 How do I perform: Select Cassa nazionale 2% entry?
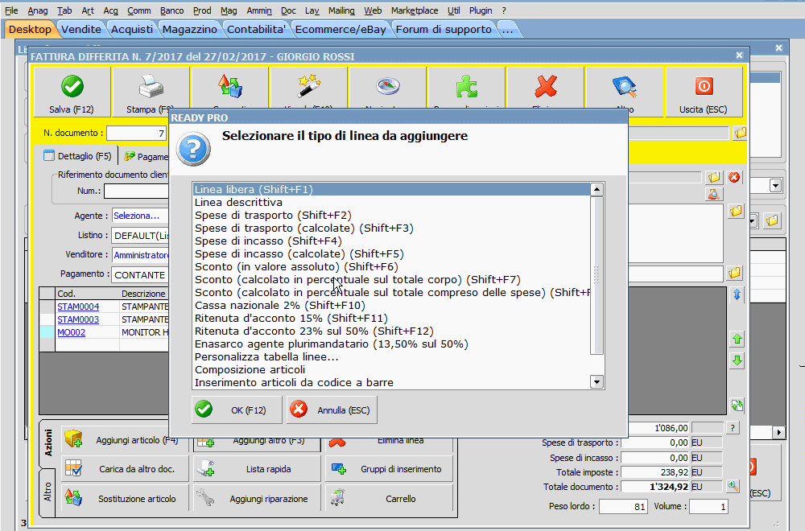click(391, 305)
